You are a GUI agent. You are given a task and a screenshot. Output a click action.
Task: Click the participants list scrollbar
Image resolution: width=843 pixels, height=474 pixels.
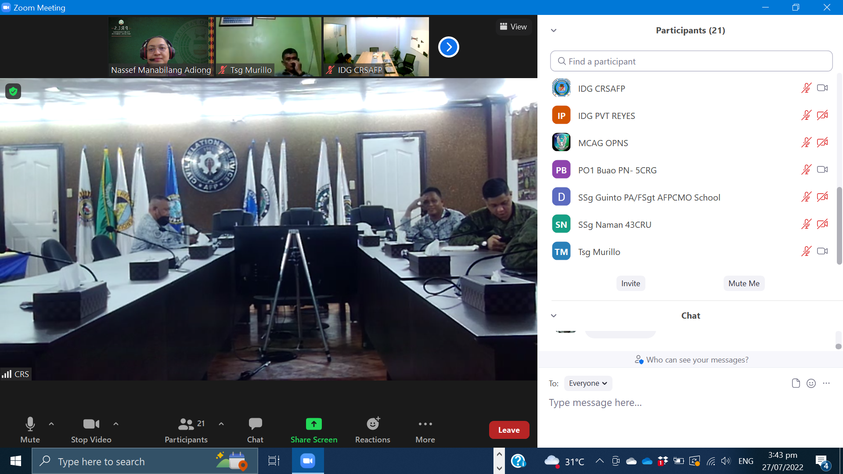coord(839,226)
